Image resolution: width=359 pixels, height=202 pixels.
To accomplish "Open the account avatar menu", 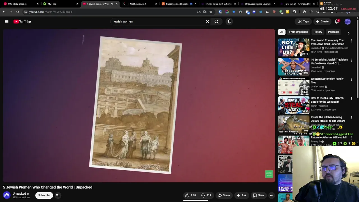I will click(348, 22).
